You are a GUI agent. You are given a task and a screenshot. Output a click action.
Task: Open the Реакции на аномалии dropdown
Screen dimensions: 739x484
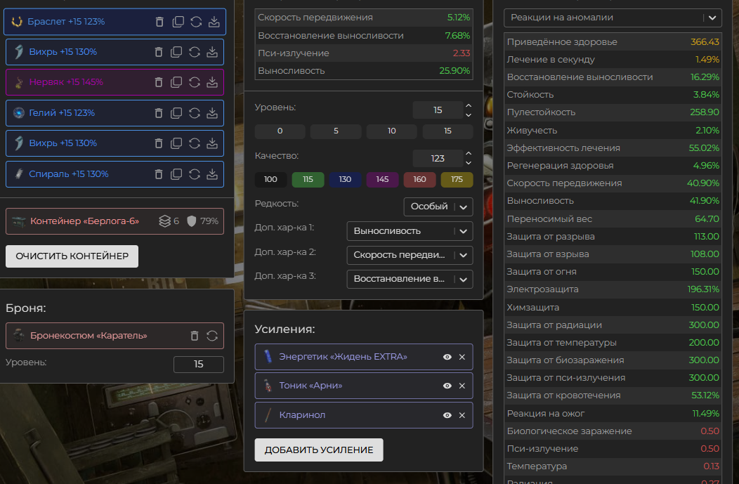tap(612, 18)
